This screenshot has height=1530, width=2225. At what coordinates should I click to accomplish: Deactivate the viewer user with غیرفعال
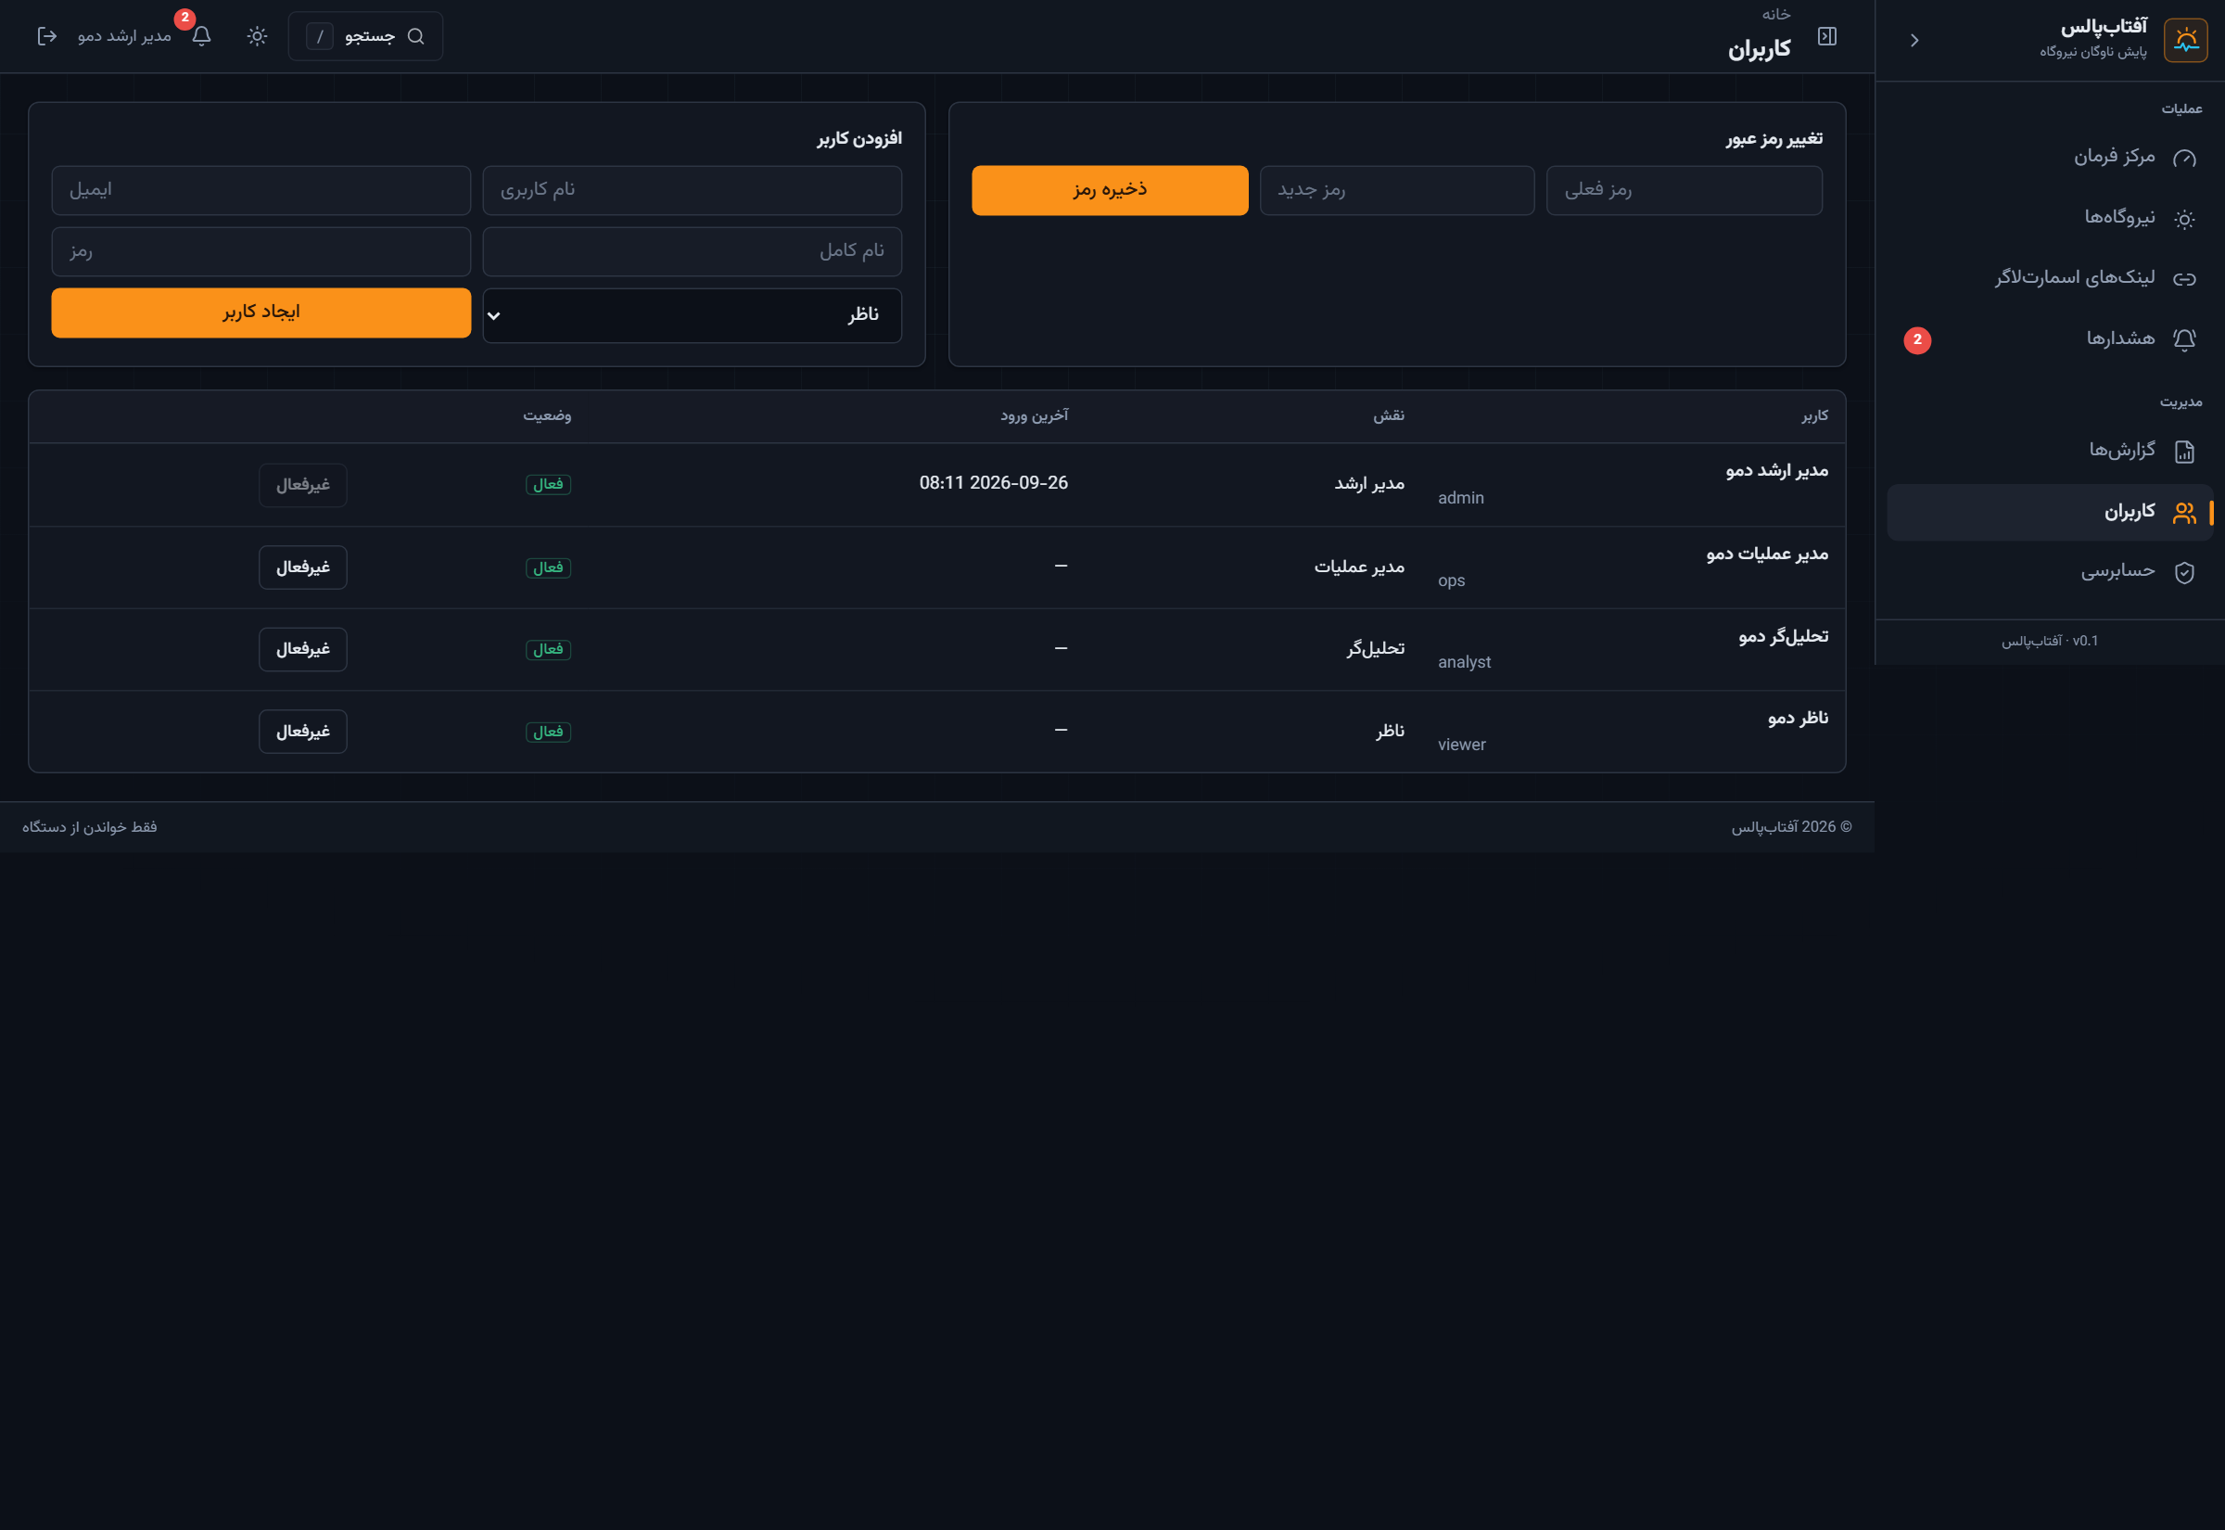303,732
